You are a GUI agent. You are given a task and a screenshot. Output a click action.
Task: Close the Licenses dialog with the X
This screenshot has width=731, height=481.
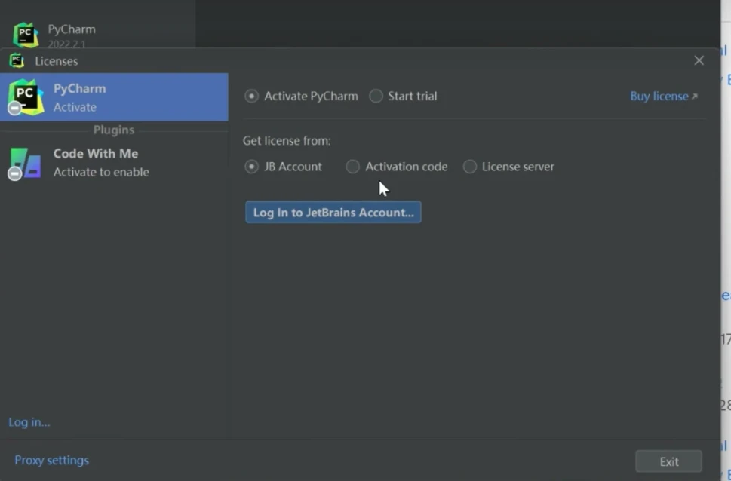pyautogui.click(x=699, y=60)
